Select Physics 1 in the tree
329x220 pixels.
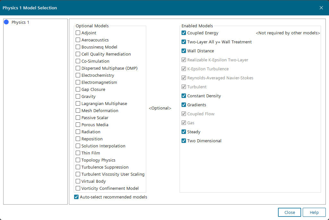[x=20, y=22]
